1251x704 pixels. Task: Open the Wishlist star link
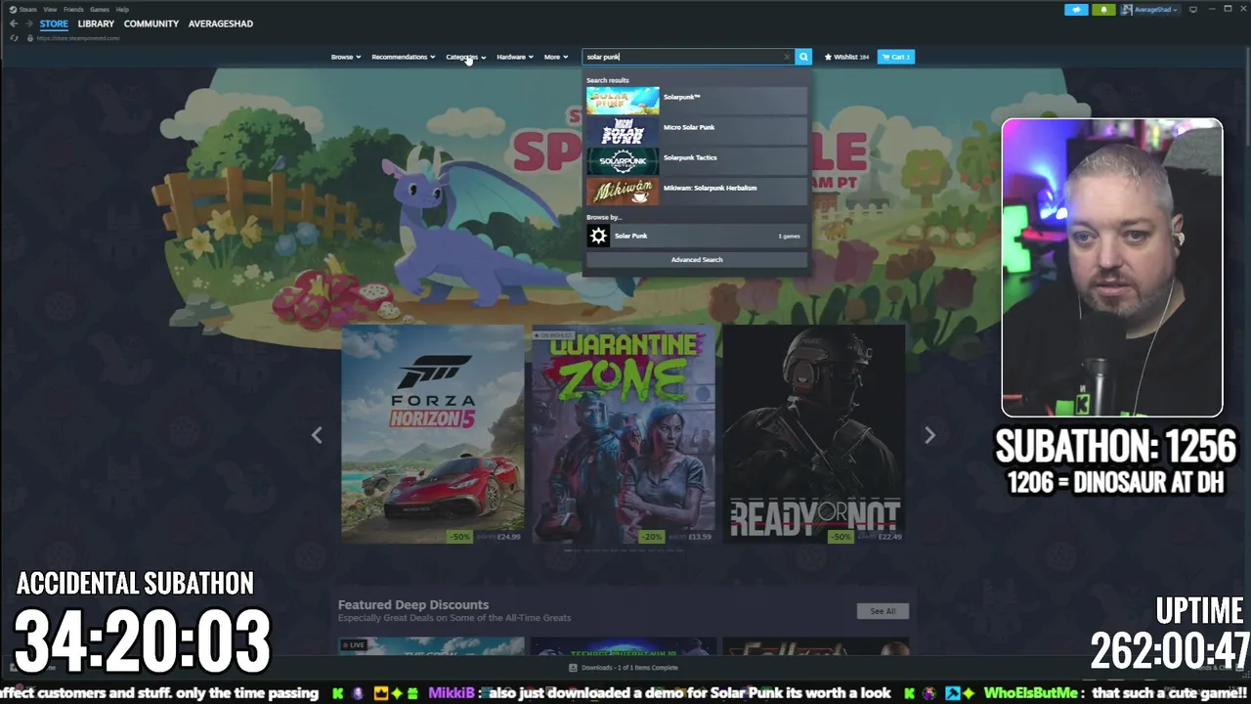(x=846, y=57)
